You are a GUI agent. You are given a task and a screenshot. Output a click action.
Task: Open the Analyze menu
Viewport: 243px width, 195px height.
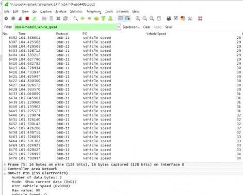coord(61,11)
